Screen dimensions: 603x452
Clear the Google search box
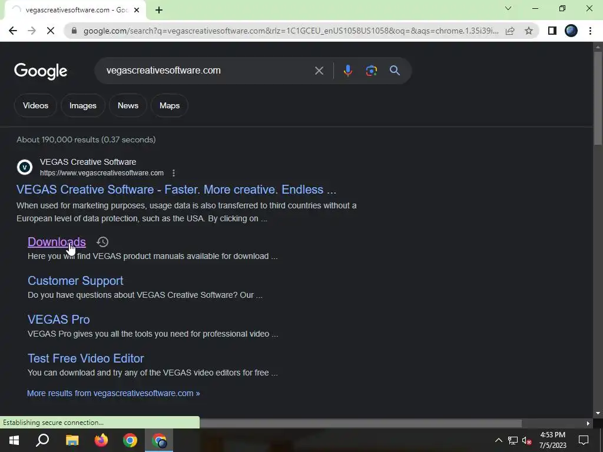coord(319,71)
